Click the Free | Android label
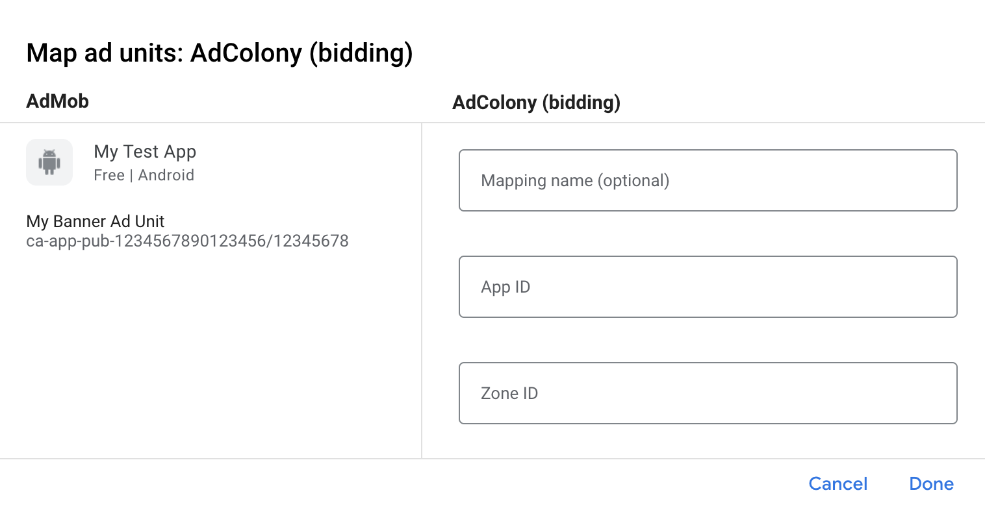The height and width of the screenshot is (532, 985). [144, 175]
